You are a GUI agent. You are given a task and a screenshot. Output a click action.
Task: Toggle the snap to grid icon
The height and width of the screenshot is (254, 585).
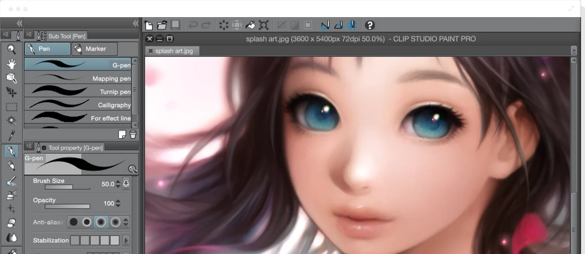coord(353,25)
